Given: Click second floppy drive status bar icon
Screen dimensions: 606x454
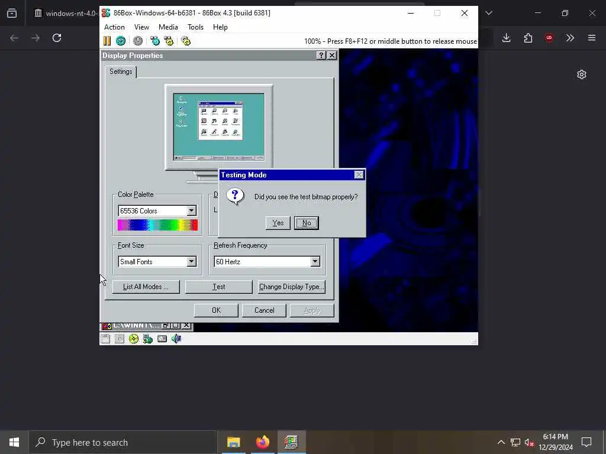Looking at the screenshot, I should pos(120,339).
